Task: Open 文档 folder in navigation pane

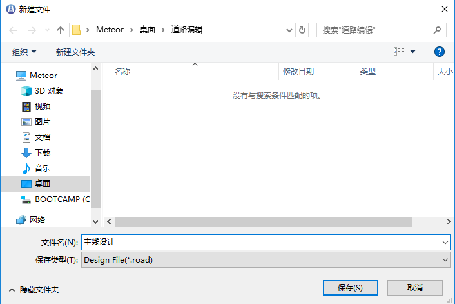Action: pos(36,137)
